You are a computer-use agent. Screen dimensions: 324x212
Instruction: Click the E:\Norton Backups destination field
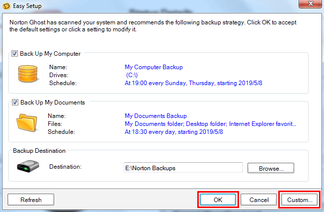click(183, 168)
